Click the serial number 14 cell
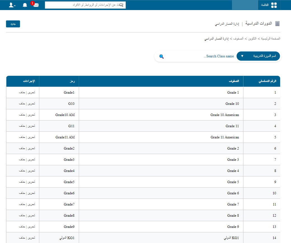The height and width of the screenshot is (243, 291). click(262, 238)
